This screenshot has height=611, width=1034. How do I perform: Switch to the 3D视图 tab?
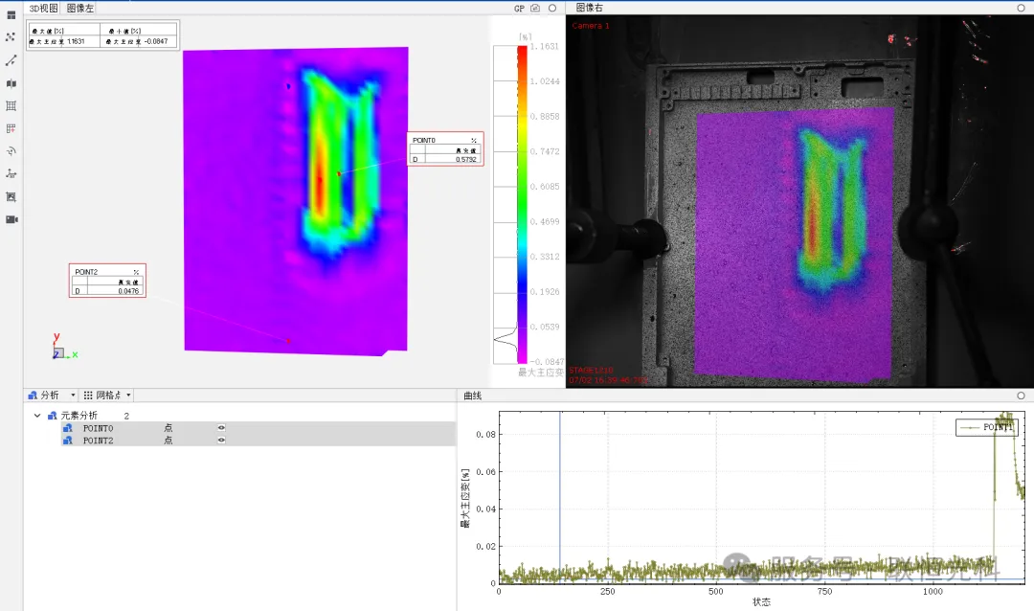pyautogui.click(x=44, y=8)
